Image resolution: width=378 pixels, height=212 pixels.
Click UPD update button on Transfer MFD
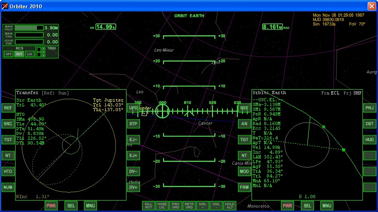pos(133,108)
